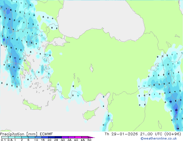Pick the 10–15 mm legend swatch
Viewport: 183px width, 141px height.
[x=38, y=137]
